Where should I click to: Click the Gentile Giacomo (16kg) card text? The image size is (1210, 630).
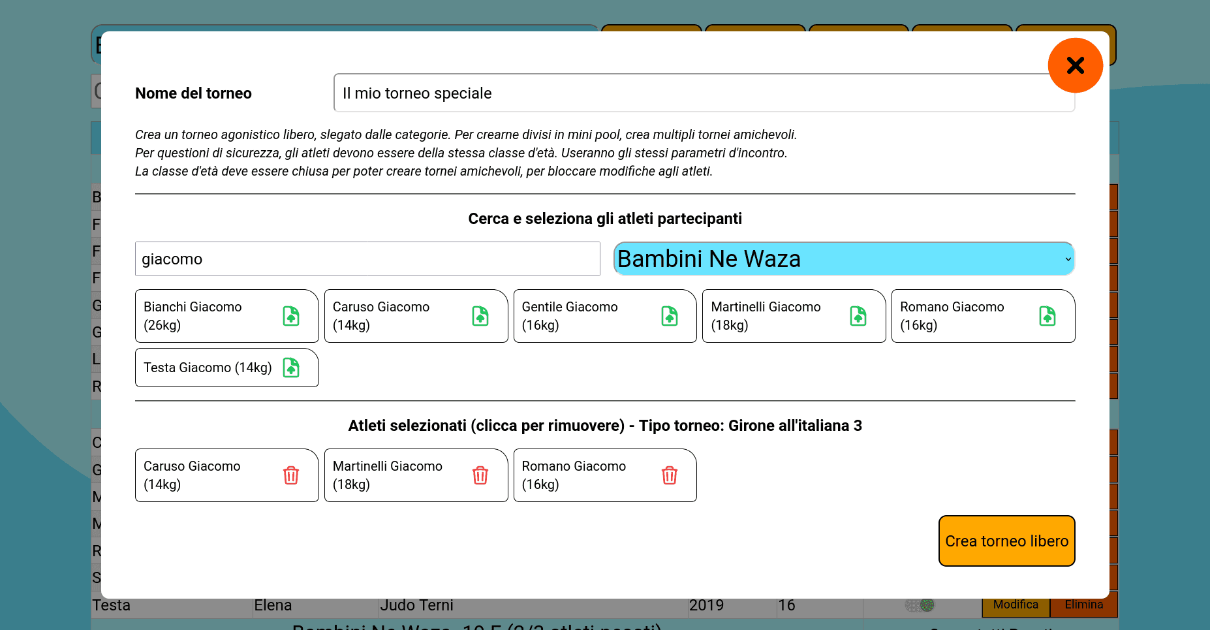point(569,316)
